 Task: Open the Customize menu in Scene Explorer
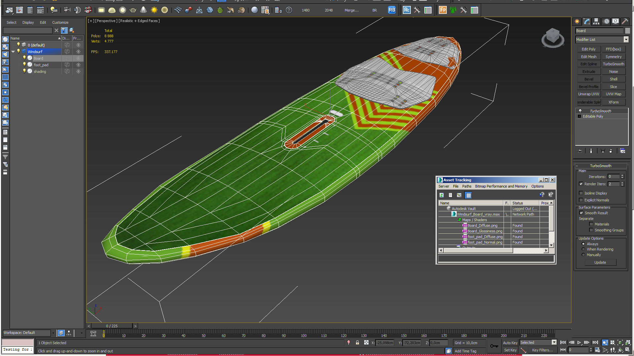60,22
